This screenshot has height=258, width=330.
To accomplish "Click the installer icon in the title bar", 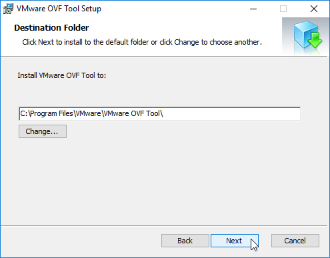I will [8, 9].
